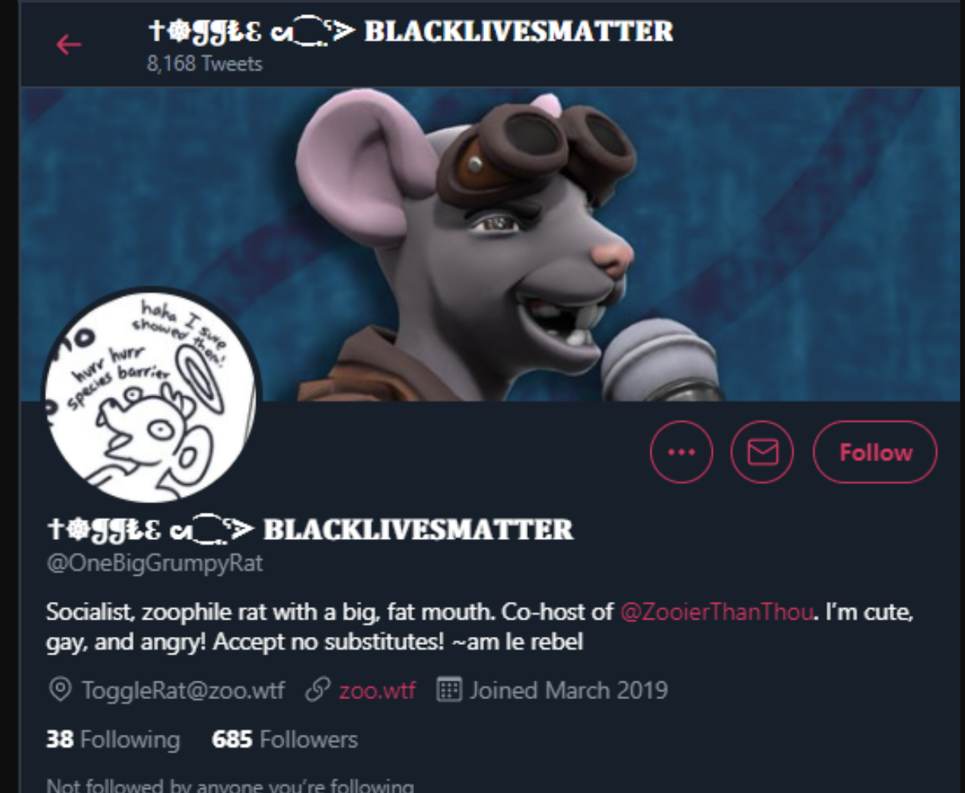
Task: Click the Follow button
Action: pos(875,452)
